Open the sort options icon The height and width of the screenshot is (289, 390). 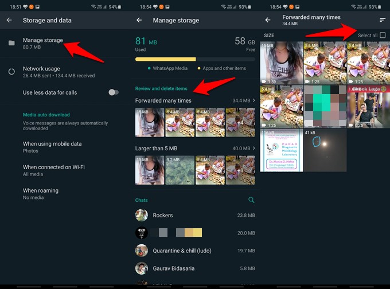click(x=383, y=20)
